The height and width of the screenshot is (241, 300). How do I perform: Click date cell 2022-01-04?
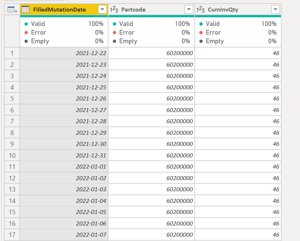pyautogui.click(x=64, y=201)
